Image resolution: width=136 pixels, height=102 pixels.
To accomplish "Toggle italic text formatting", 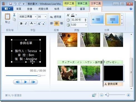I will (26, 23).
